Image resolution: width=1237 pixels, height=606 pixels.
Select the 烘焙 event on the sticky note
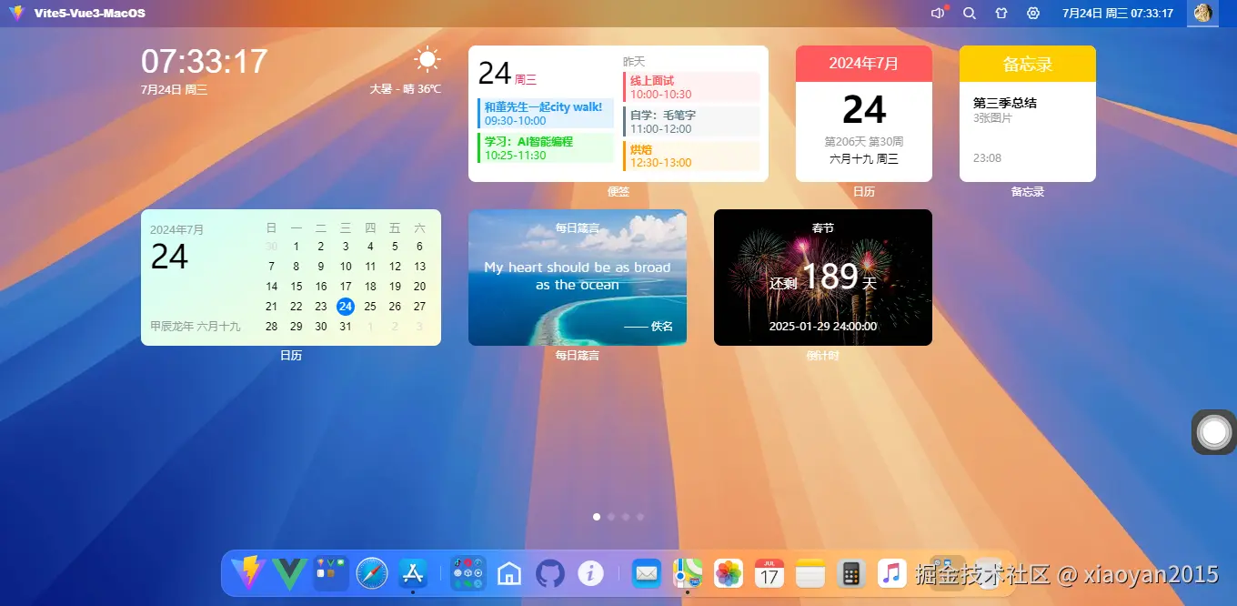tap(691, 155)
